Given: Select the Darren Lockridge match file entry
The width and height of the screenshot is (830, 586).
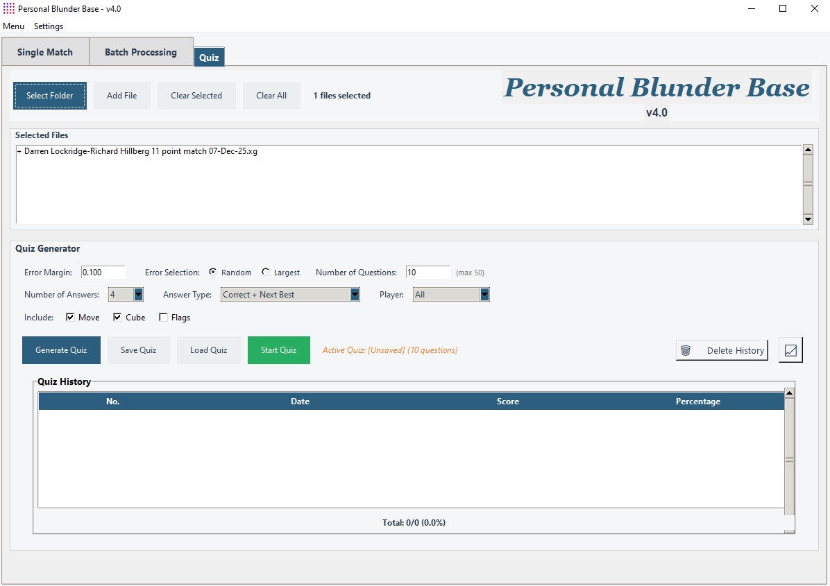Looking at the screenshot, I should click(x=139, y=151).
